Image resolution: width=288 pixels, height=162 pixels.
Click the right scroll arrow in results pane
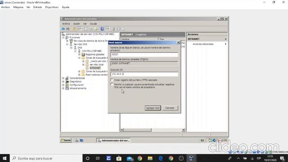[x=183, y=130]
